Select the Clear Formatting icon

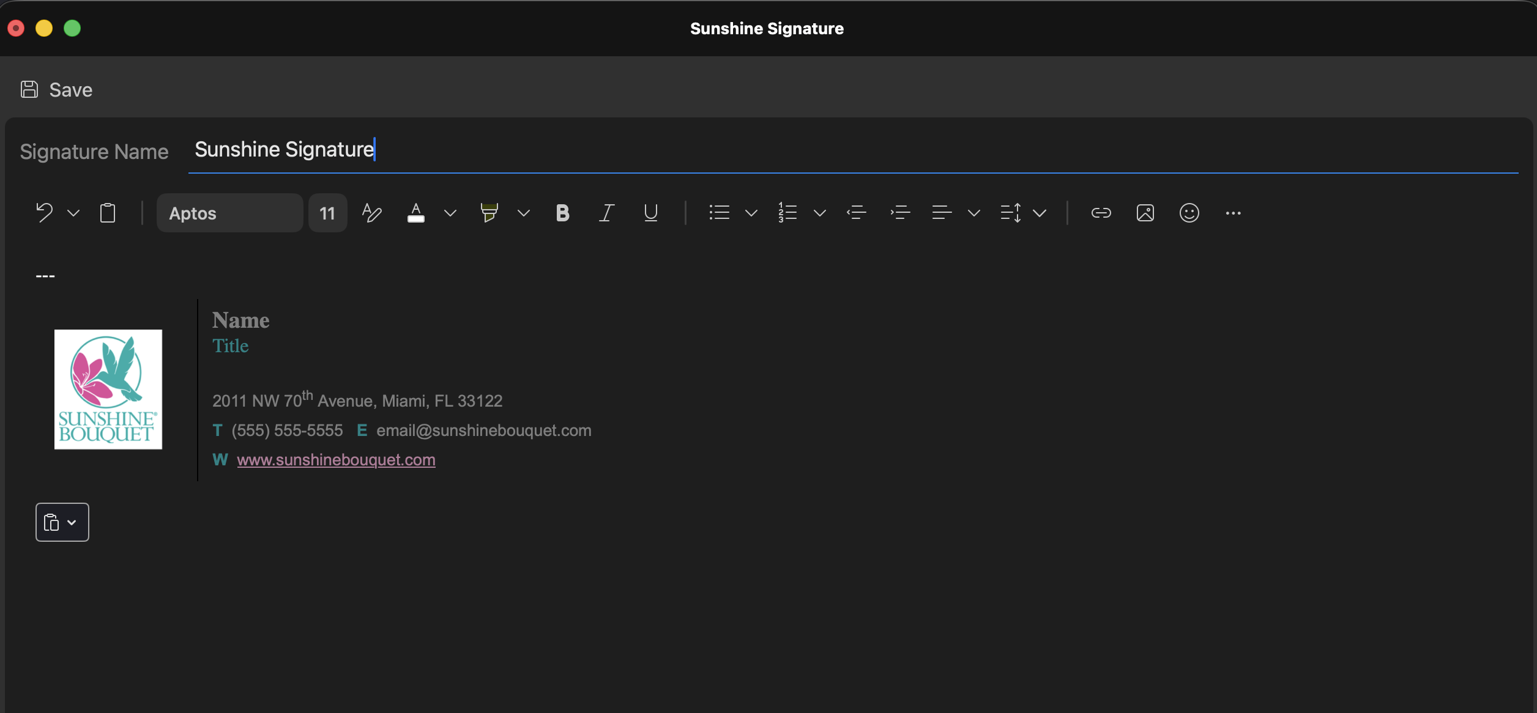pos(371,213)
